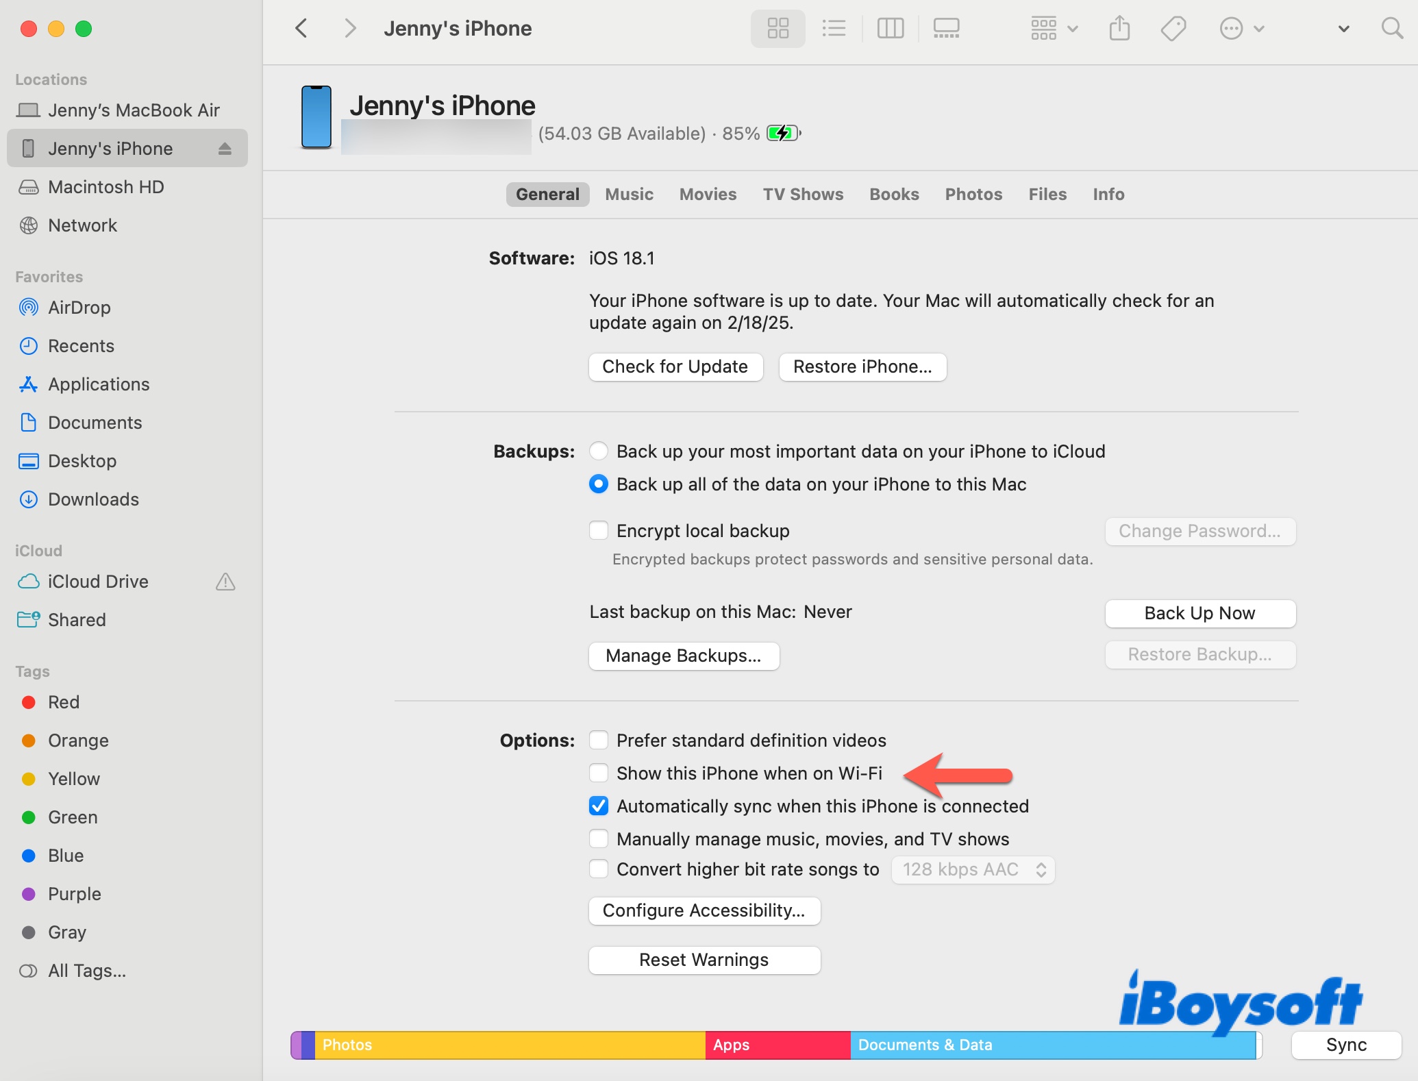
Task: Switch to the Info tab
Action: click(x=1108, y=195)
